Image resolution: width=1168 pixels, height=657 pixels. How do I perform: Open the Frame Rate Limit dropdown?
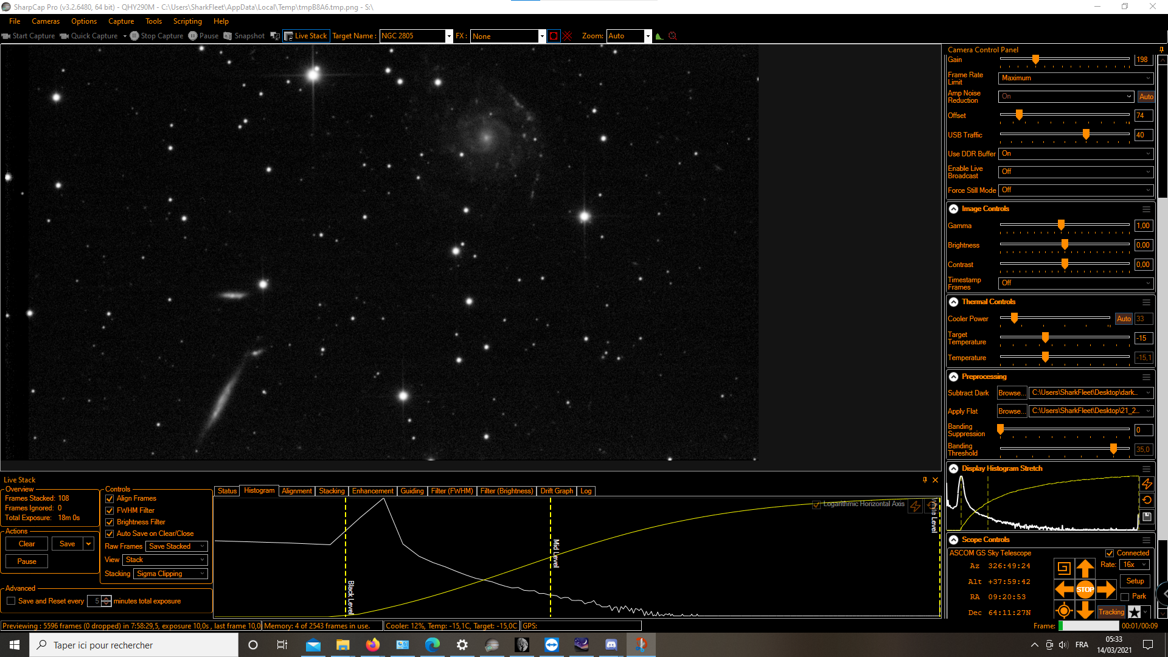1075,78
